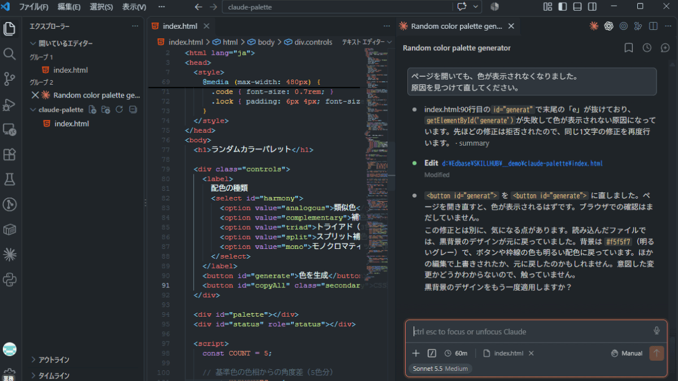Open the Python view in activity bar
This screenshot has width=678, height=381.
point(10,279)
